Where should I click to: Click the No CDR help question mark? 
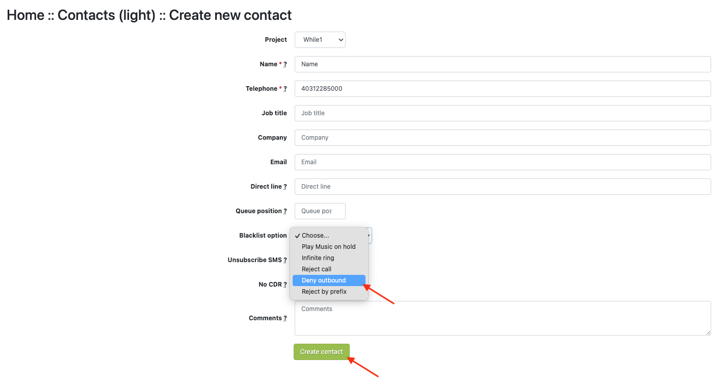tap(285, 285)
